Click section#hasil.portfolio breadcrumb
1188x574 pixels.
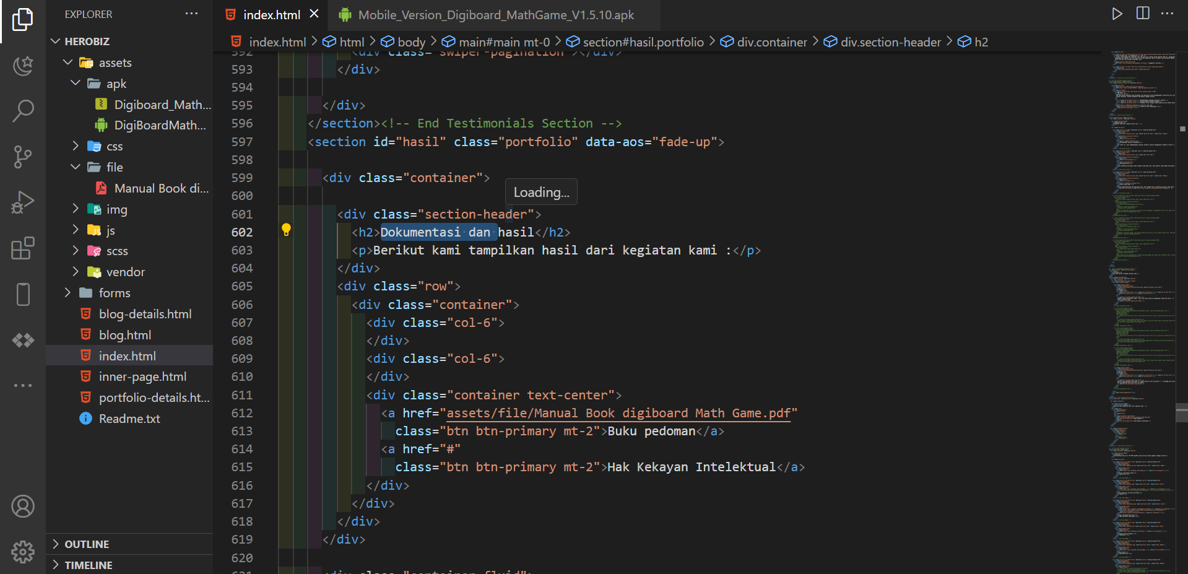pyautogui.click(x=635, y=41)
